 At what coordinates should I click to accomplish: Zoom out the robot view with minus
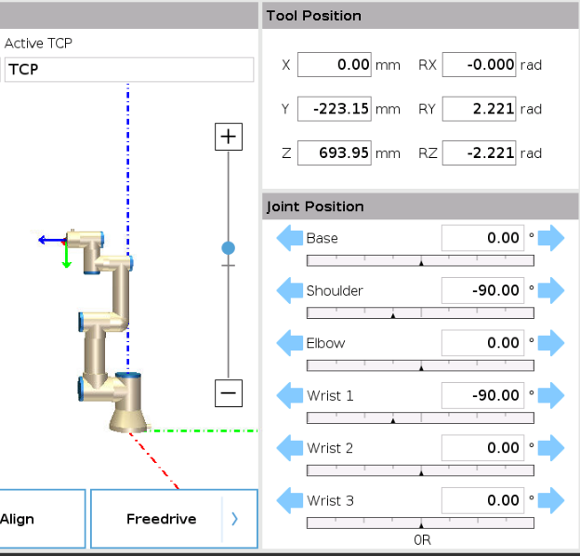[x=229, y=393]
